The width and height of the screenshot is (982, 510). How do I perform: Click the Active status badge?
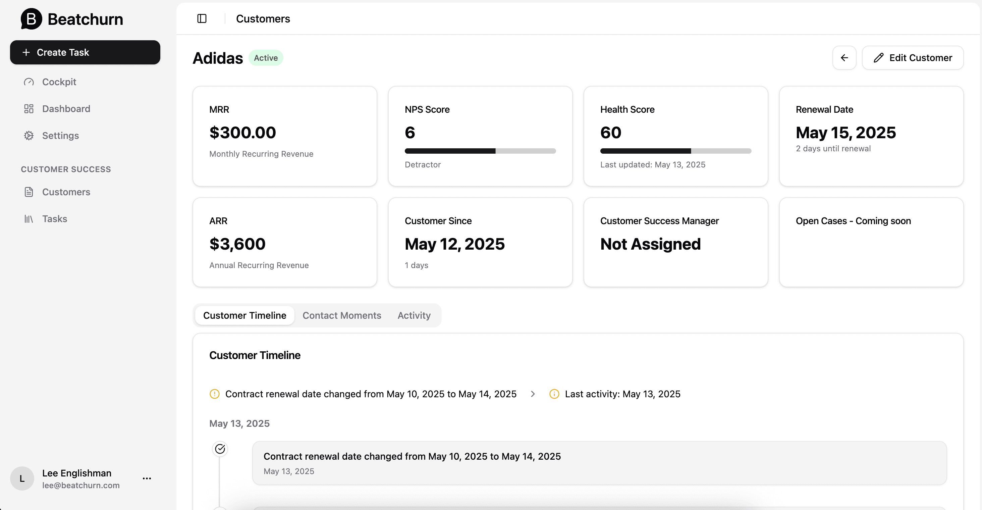tap(266, 58)
